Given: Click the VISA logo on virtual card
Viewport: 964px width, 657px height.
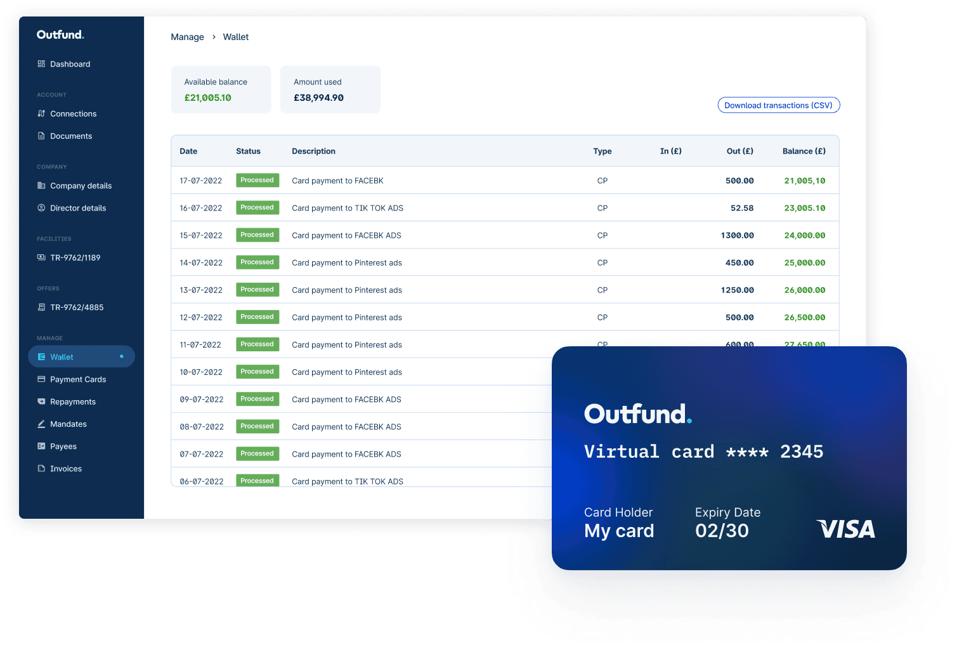Looking at the screenshot, I should [x=846, y=529].
